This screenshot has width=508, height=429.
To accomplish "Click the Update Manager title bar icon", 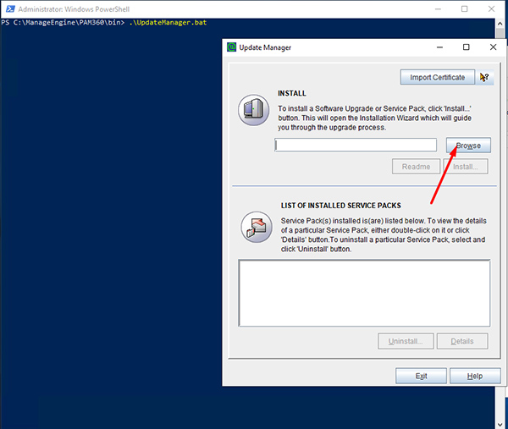I will [x=231, y=47].
